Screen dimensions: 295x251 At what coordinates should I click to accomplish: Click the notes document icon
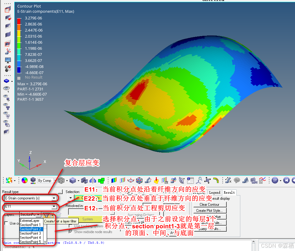pyautogui.click(x=190, y=180)
